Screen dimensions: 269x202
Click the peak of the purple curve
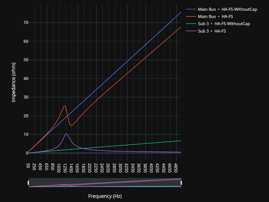[x=66, y=134]
